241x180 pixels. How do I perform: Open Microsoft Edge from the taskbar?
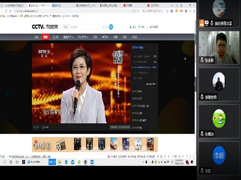click(66, 162)
